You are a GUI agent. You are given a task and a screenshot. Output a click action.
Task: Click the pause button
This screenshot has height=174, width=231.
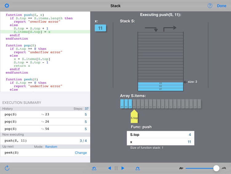[116, 168]
